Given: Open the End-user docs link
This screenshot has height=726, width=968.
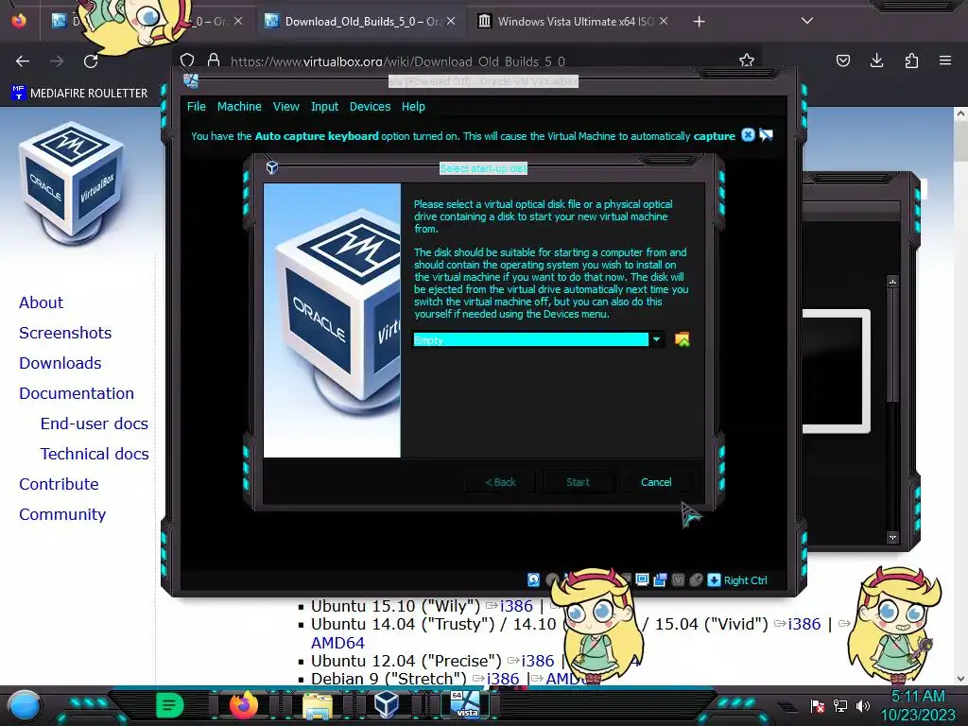Looking at the screenshot, I should click(95, 423).
